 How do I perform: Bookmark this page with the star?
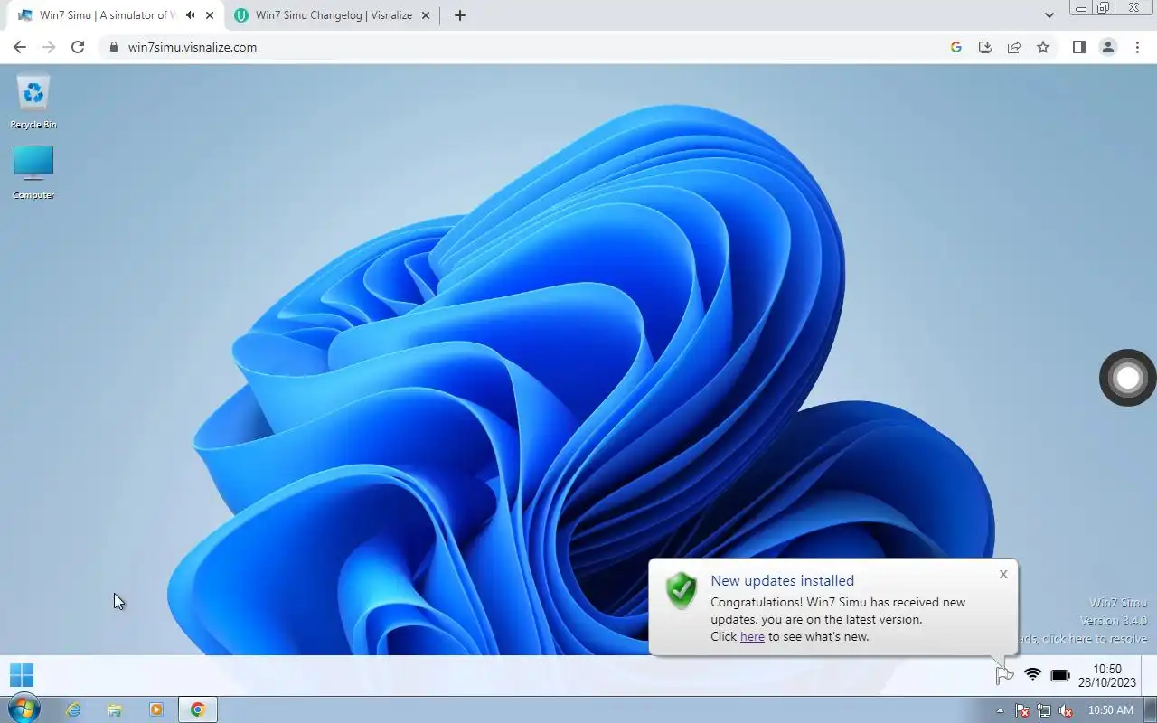coord(1043,47)
